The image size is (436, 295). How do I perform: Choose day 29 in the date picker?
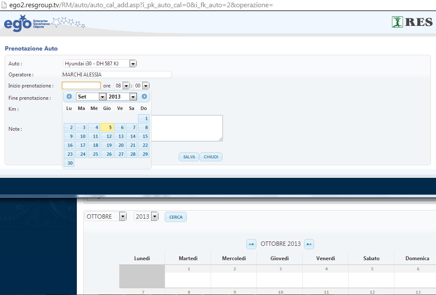coord(143,154)
